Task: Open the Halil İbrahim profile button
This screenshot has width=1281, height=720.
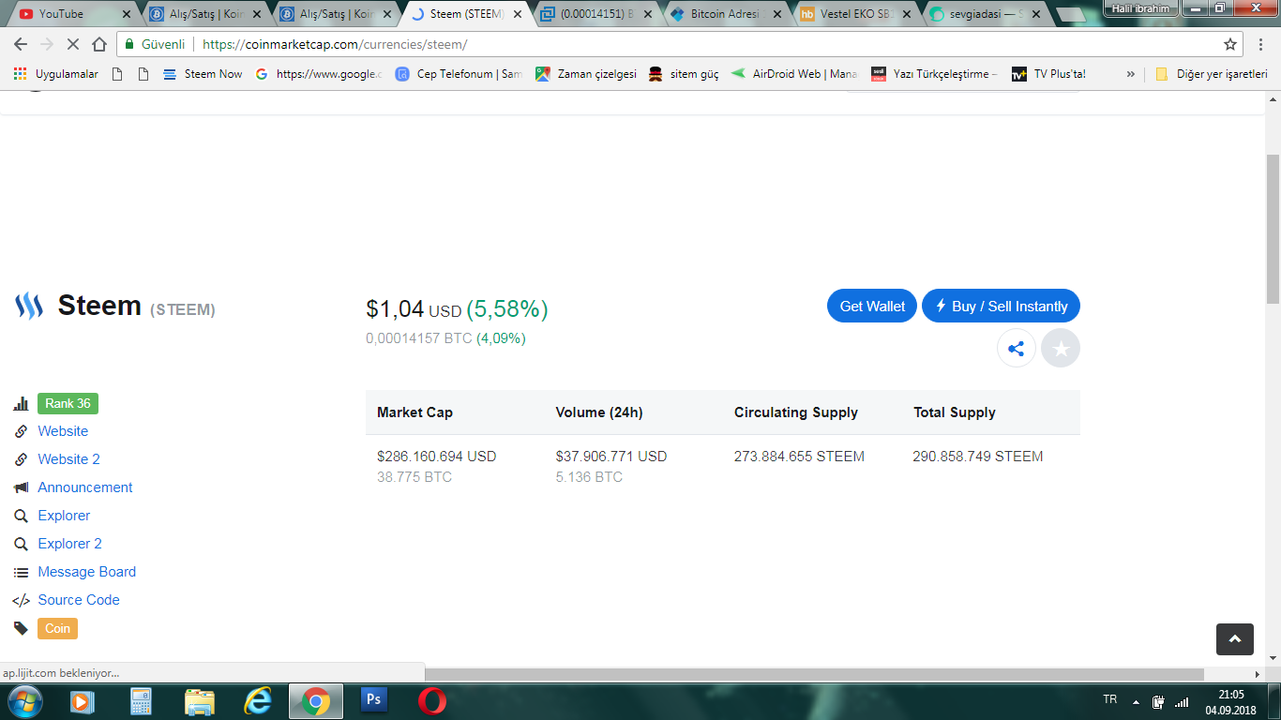Action: pos(1140,8)
